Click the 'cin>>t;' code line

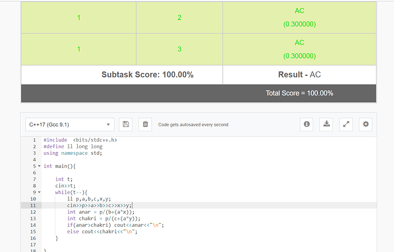pyautogui.click(x=65, y=186)
